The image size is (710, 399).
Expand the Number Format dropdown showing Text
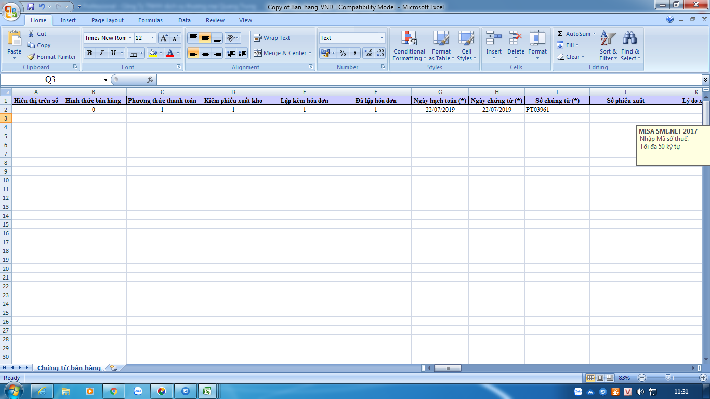[382, 38]
